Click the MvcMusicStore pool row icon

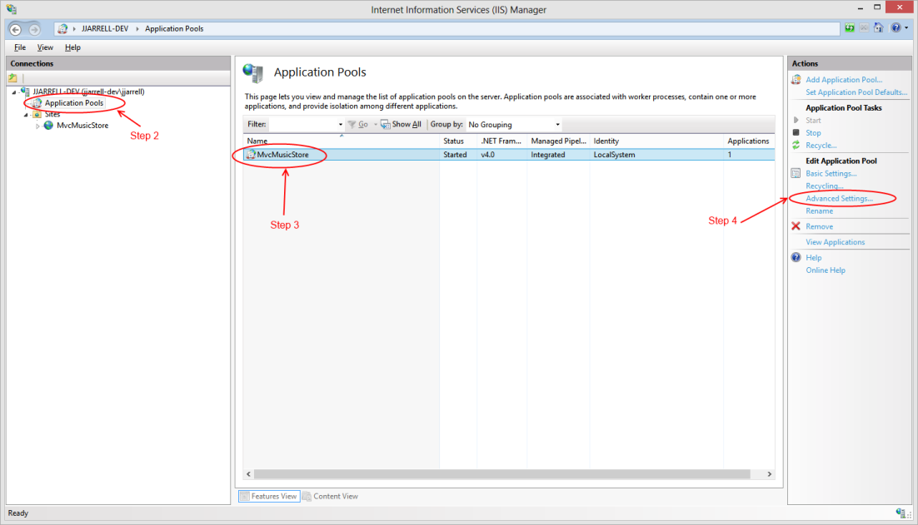(x=251, y=155)
